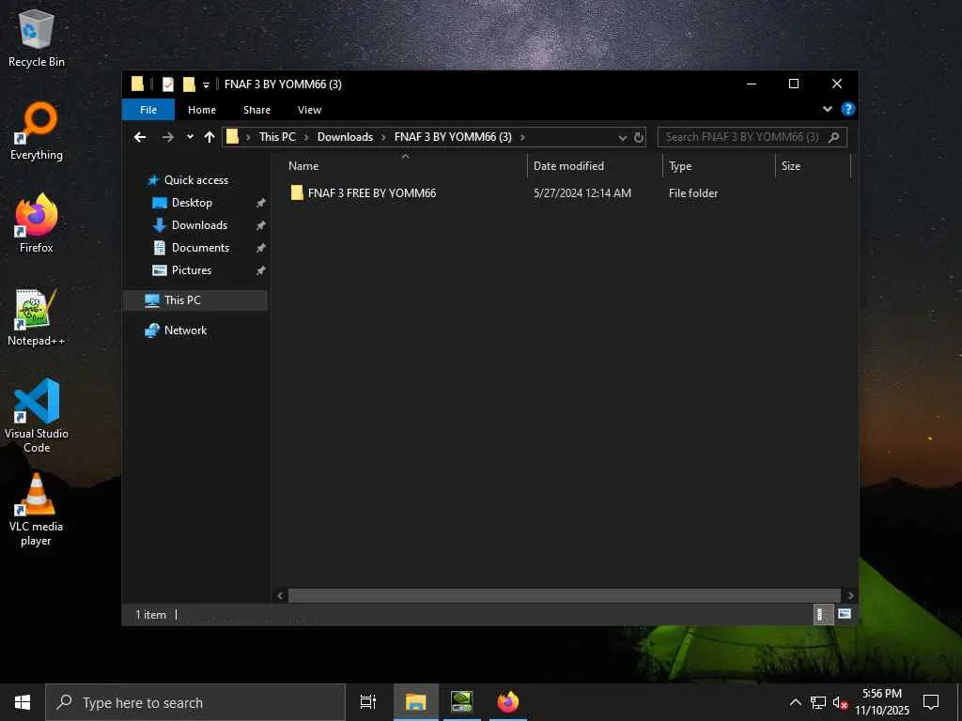
Task: Sort by the Date modified column header
Action: pyautogui.click(x=594, y=166)
